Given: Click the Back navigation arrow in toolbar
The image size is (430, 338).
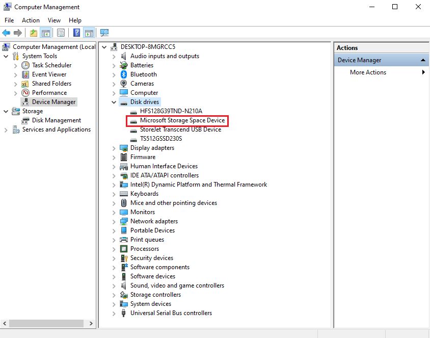Looking at the screenshot, I should (6, 33).
